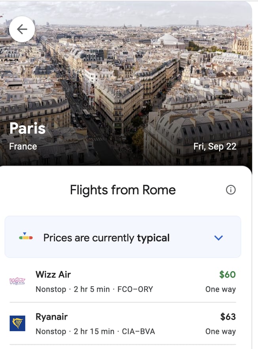Open the info icon beside Flights from Rome
This screenshot has width=258, height=349.
(231, 190)
